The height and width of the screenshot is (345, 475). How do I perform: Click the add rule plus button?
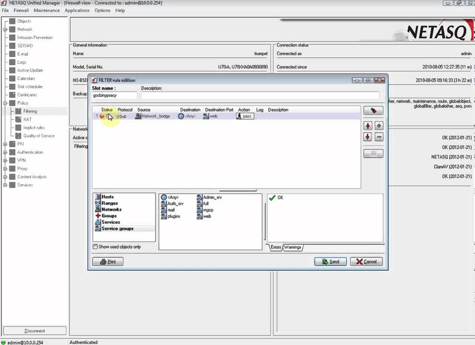tap(379, 126)
